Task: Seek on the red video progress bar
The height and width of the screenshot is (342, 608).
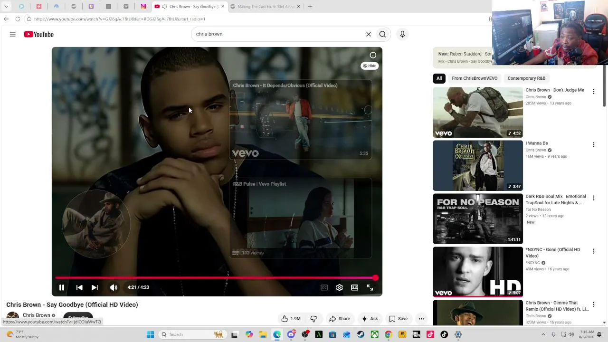Action: (x=217, y=277)
